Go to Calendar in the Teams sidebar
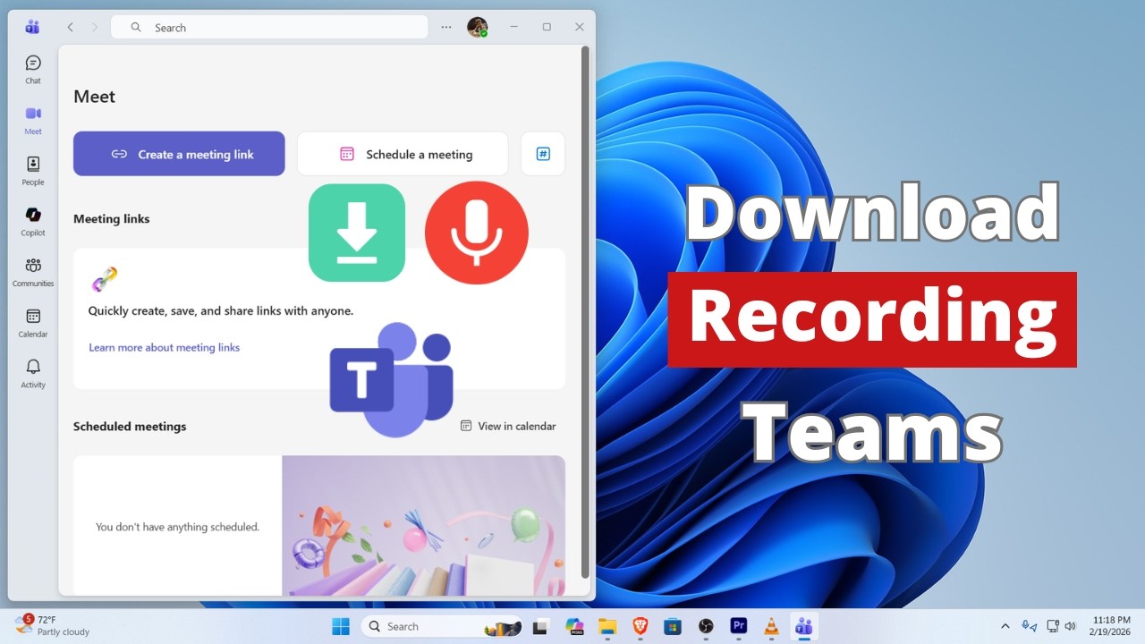Screen dimensions: 1145x644 point(33,323)
